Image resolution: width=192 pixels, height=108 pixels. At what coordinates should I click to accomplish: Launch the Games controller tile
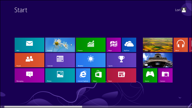(150, 75)
